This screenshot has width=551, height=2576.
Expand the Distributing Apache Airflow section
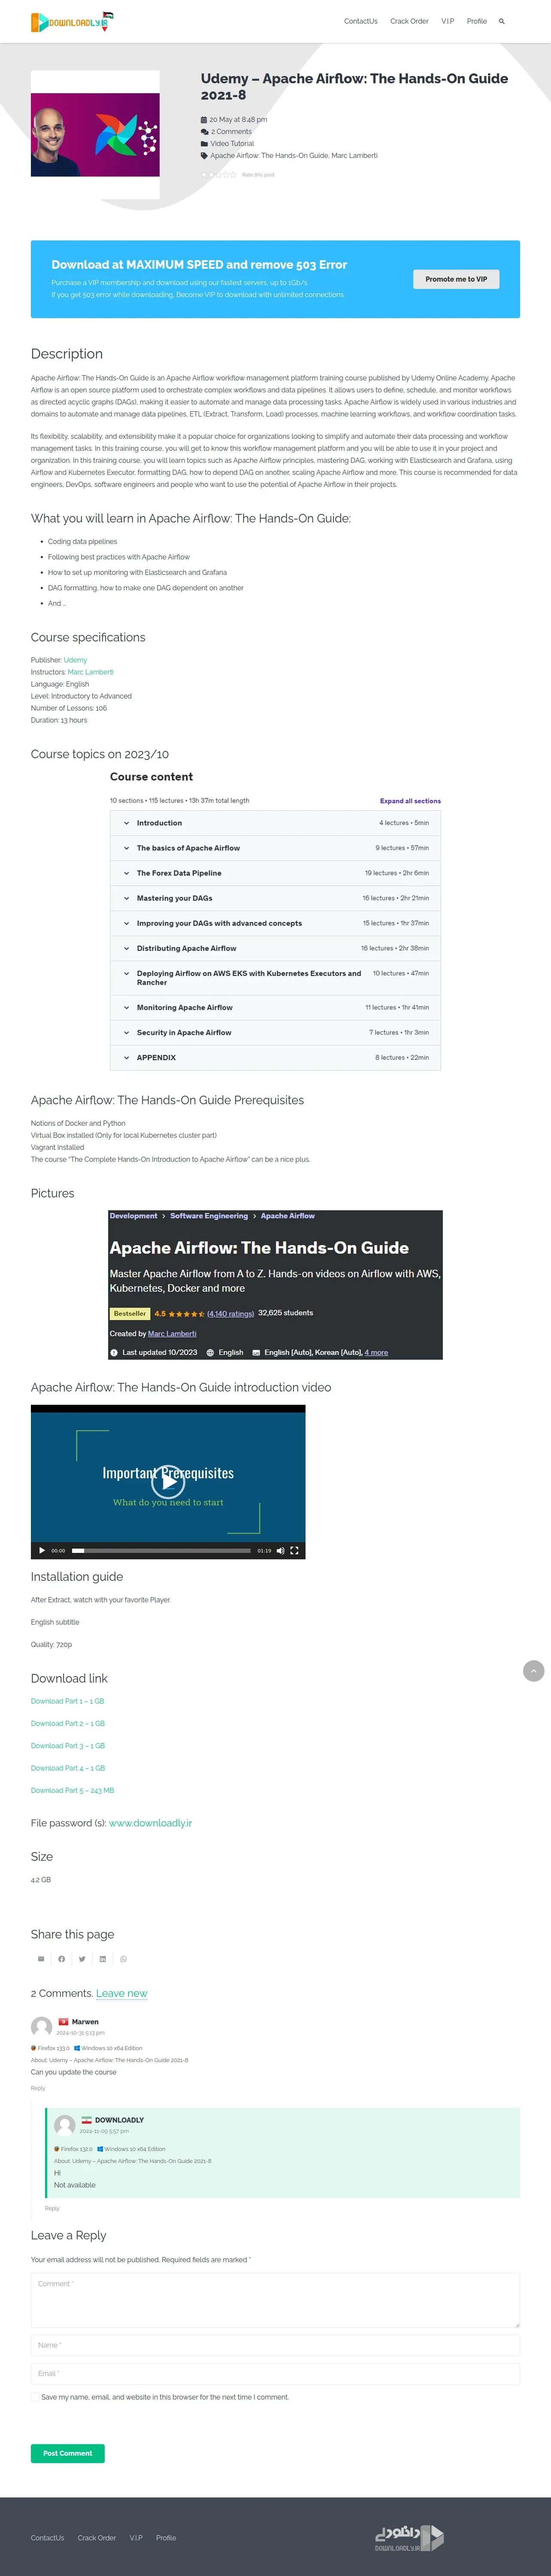275,948
